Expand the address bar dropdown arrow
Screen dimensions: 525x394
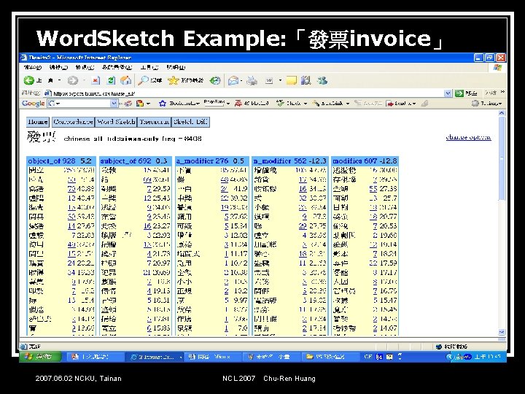(448, 93)
